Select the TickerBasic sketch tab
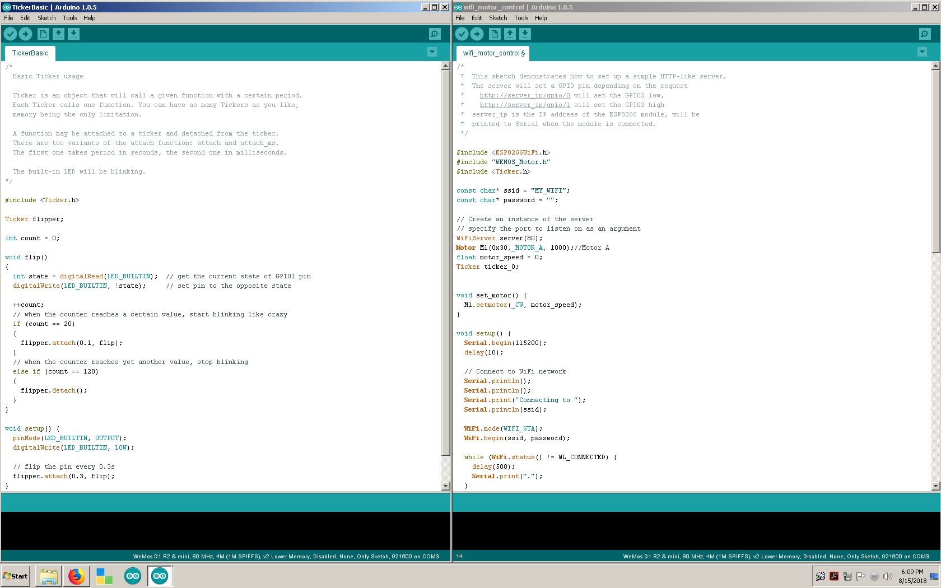941x588 pixels. 30,53
